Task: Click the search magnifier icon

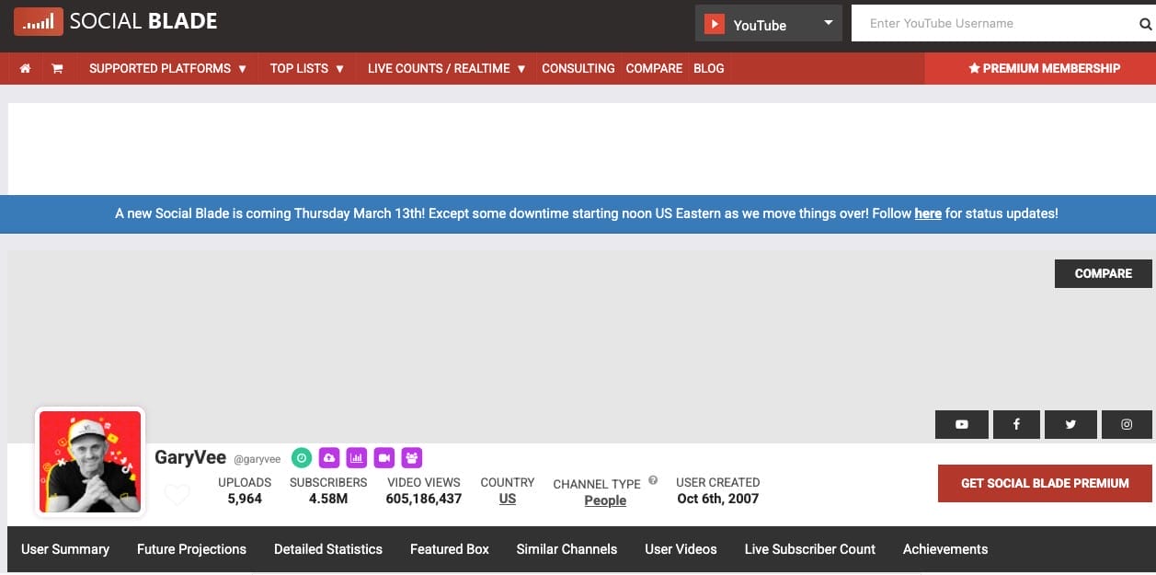Action: (x=1143, y=23)
